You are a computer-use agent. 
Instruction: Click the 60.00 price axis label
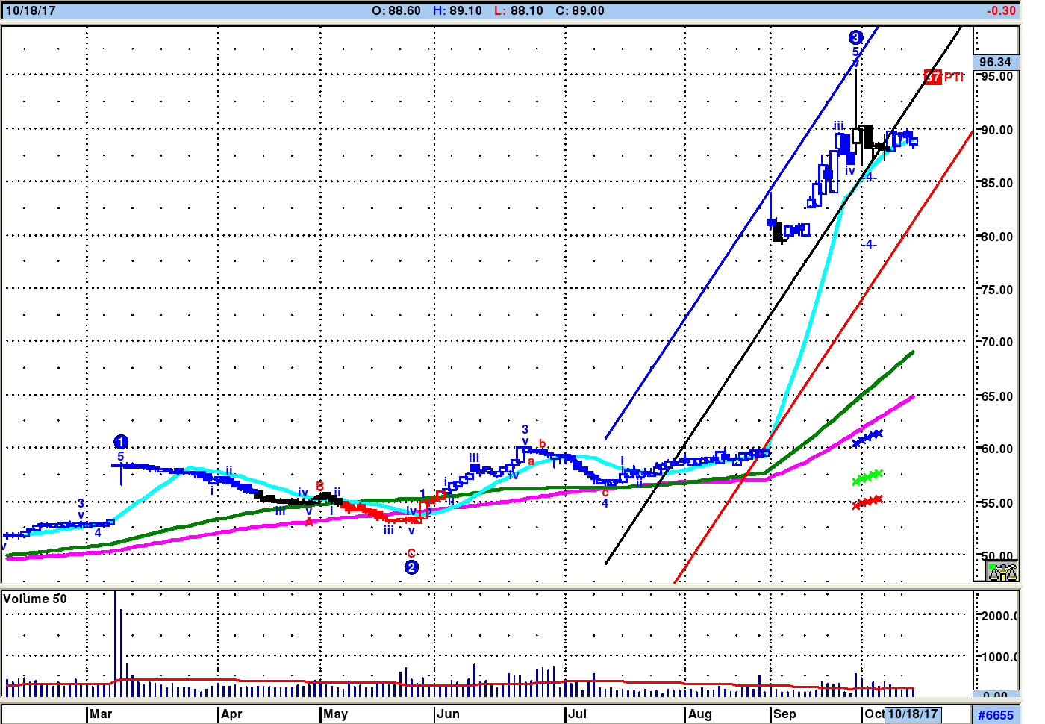[996, 449]
